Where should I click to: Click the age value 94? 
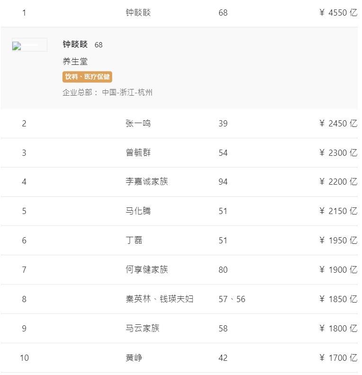pos(223,182)
